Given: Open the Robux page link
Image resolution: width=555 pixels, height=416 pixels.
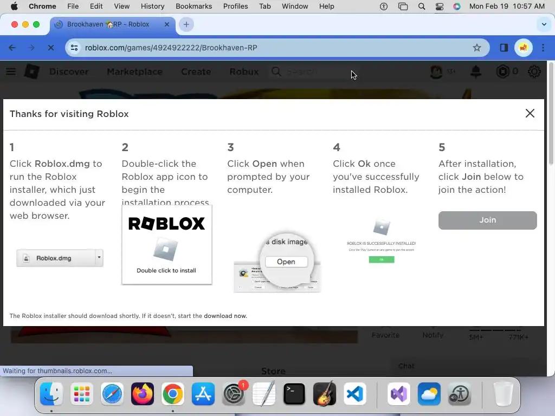Looking at the screenshot, I should 244,72.
